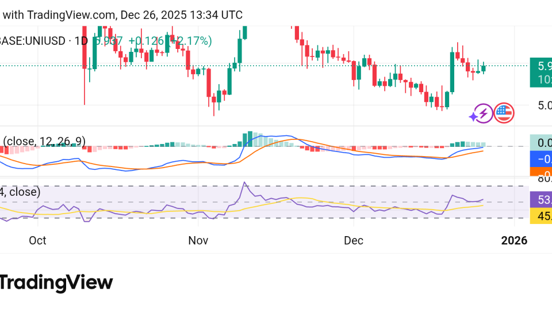Click the US flag economic event icon
The width and height of the screenshot is (552, 311).
[504, 113]
